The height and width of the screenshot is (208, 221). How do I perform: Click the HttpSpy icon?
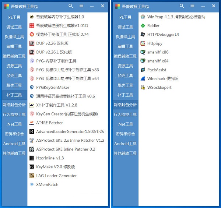pos(143,43)
